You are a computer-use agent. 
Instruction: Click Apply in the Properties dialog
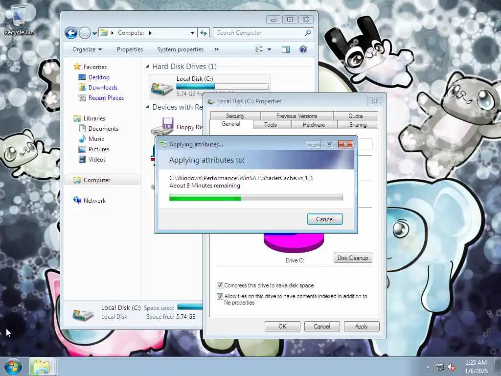362,327
